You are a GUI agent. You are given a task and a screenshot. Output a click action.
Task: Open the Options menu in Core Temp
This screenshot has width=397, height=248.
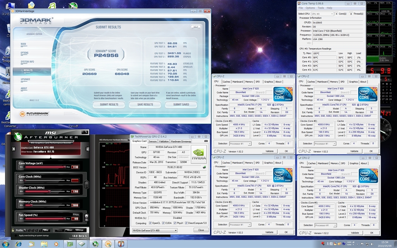click(x=310, y=8)
